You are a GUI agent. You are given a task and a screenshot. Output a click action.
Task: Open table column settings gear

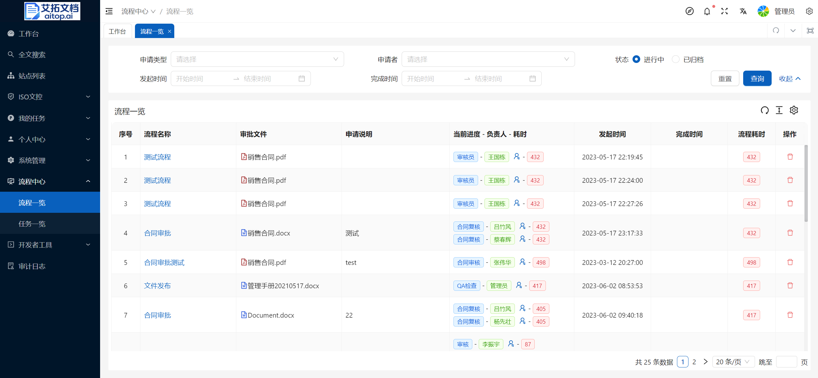[x=794, y=110]
